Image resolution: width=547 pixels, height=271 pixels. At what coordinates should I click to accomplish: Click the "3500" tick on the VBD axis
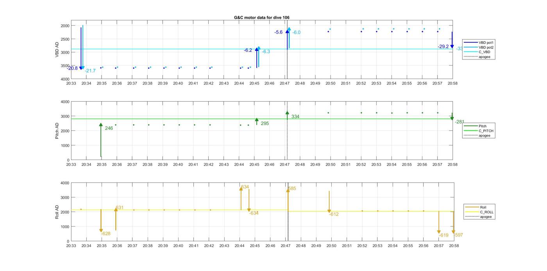(x=65, y=66)
